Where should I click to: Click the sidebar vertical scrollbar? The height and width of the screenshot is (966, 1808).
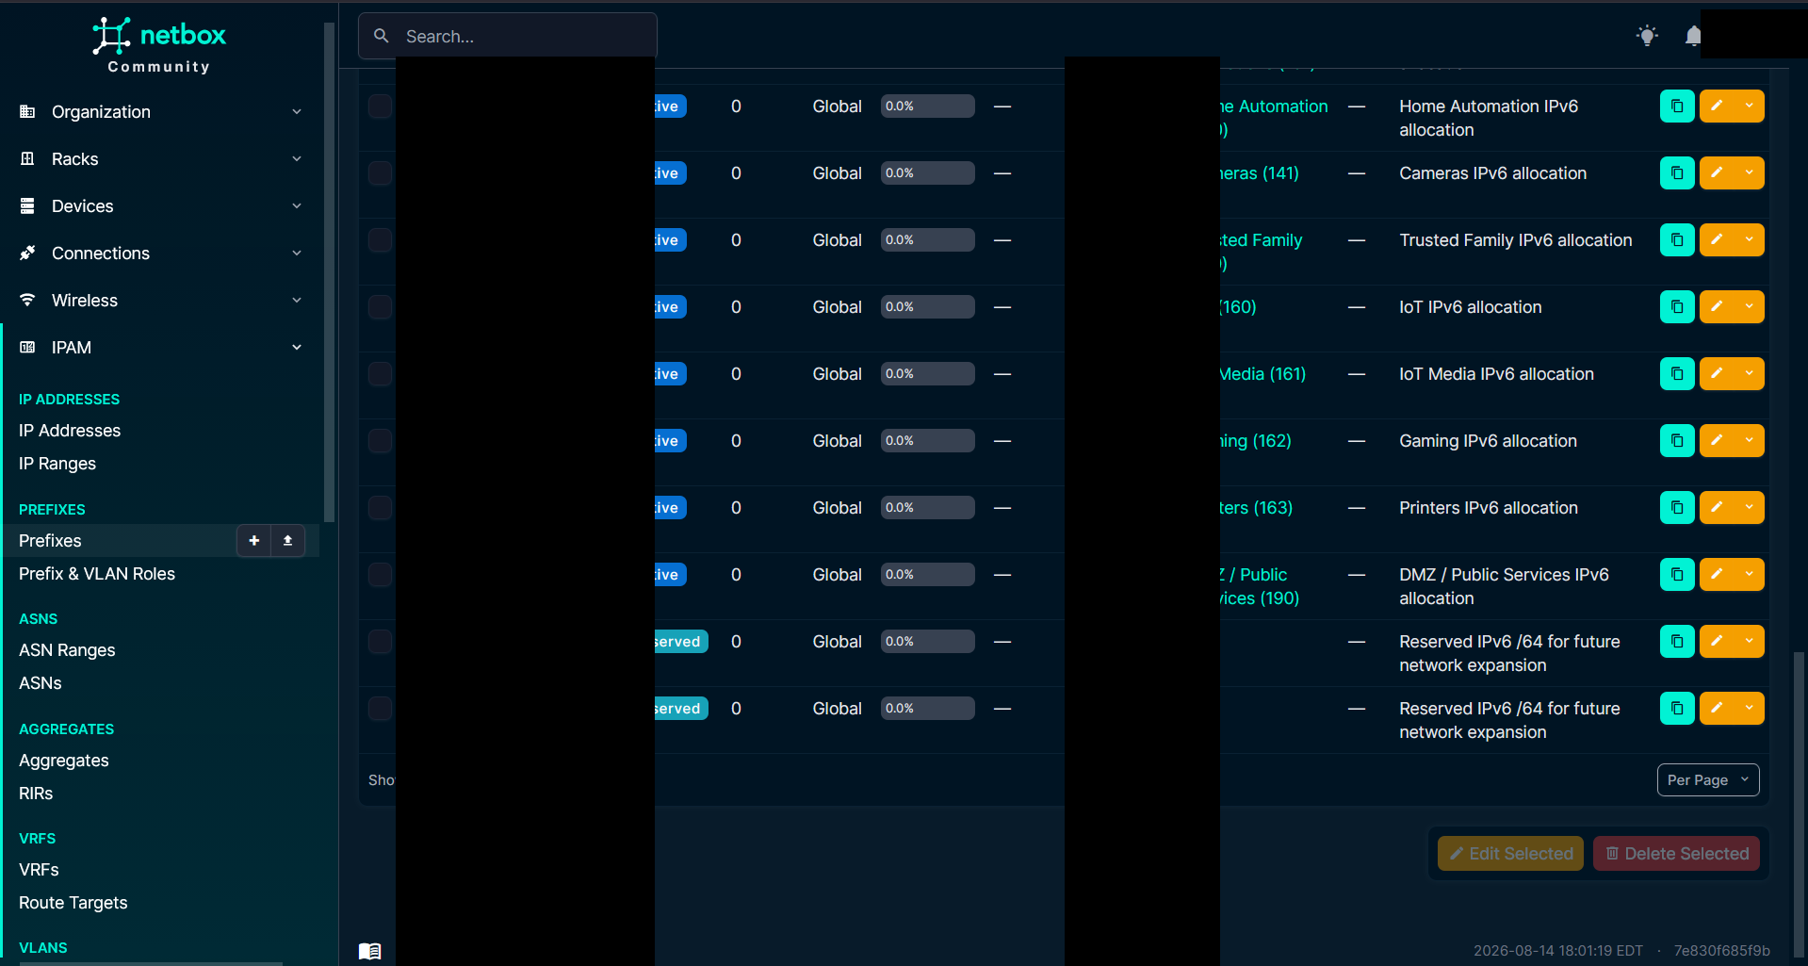pos(329,272)
